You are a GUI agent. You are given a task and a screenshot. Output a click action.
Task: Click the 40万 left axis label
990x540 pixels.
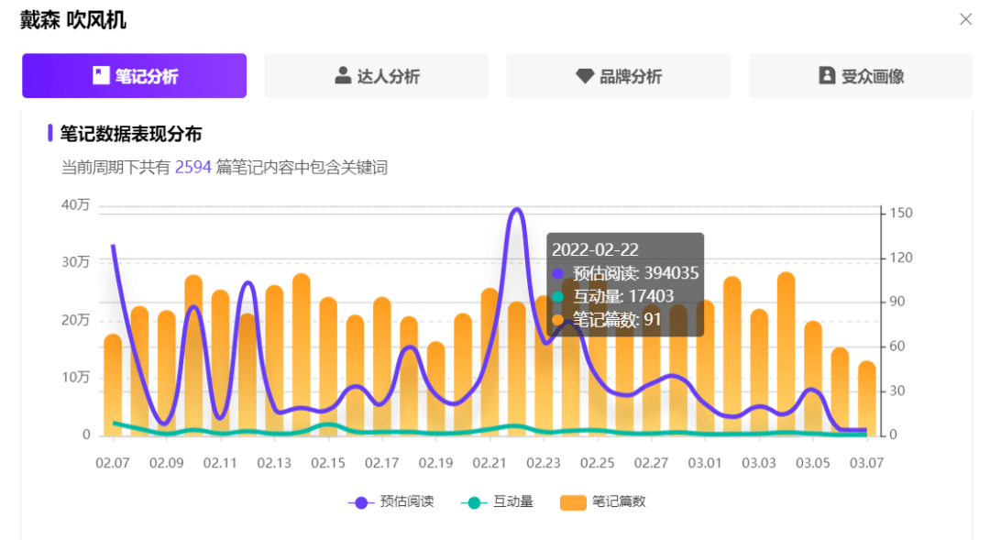[x=76, y=204]
